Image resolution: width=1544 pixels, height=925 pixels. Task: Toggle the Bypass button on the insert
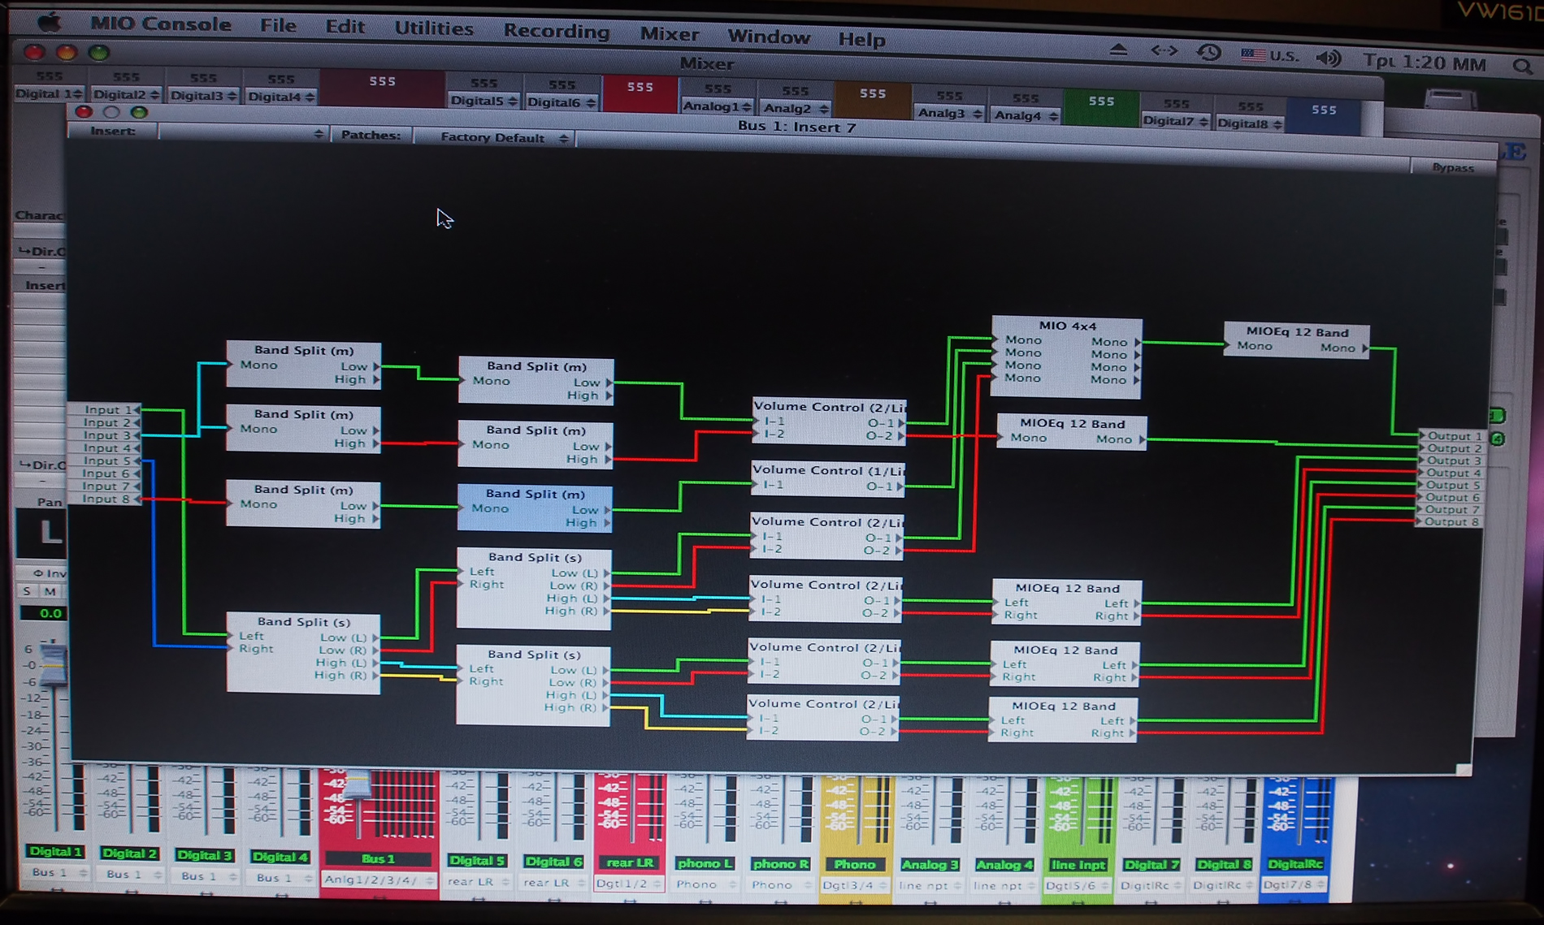tap(1452, 167)
